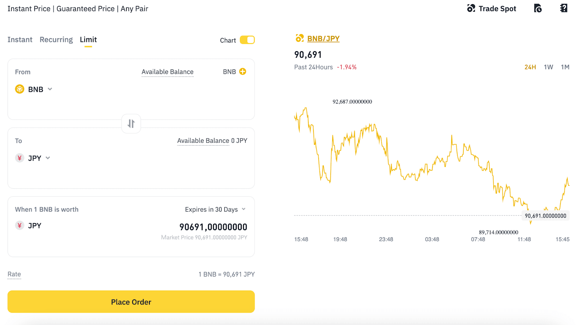586x325 pixels.
Task: Select the 1W chart timeframe
Action: click(x=548, y=67)
